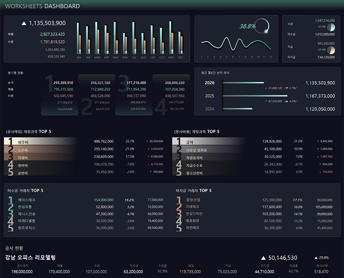Click the 미지급 거래처 TOP 5 heading
Screen dimensions: 344x278
coord(194,190)
